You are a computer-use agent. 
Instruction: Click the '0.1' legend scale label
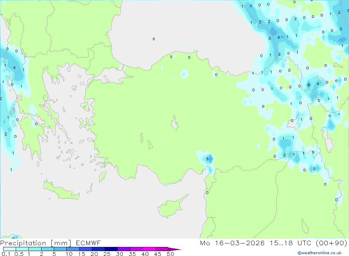pyautogui.click(x=6, y=254)
